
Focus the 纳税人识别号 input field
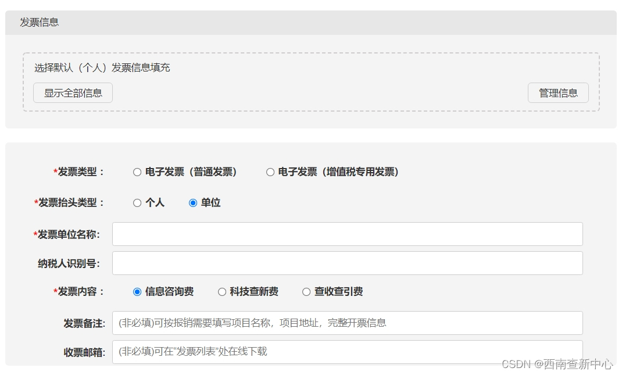click(348, 263)
